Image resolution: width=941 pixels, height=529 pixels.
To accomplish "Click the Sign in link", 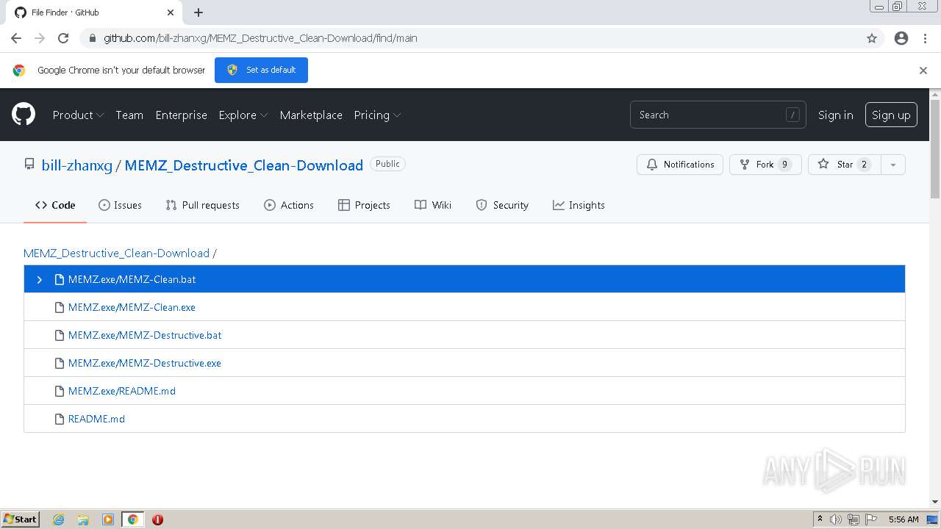I will point(836,115).
